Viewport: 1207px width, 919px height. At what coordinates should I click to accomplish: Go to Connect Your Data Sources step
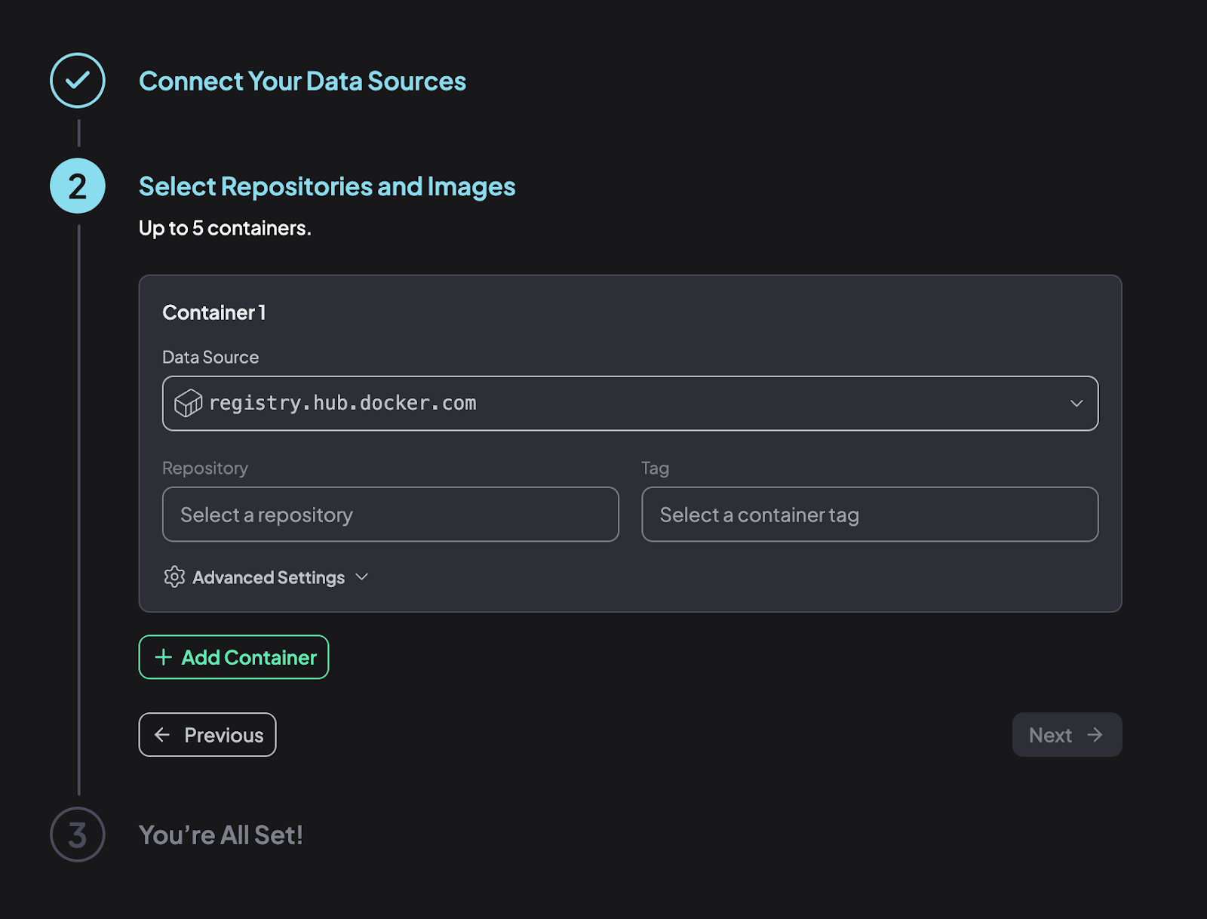pos(302,81)
